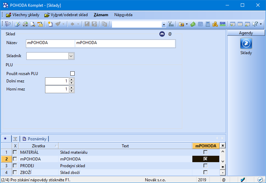Check the X box for MATERIÁL row

pyautogui.click(x=15, y=152)
